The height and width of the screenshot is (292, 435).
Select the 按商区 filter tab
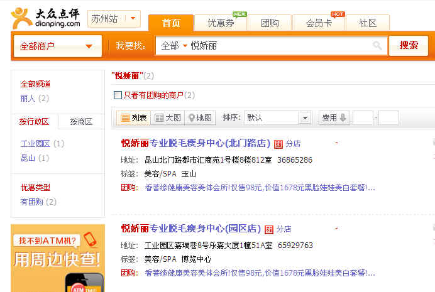81,122
